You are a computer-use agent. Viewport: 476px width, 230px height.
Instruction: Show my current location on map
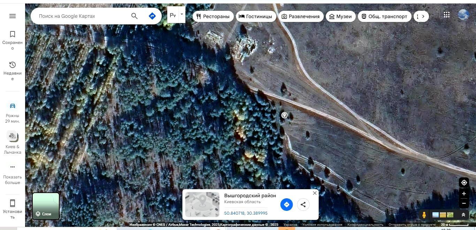464,183
